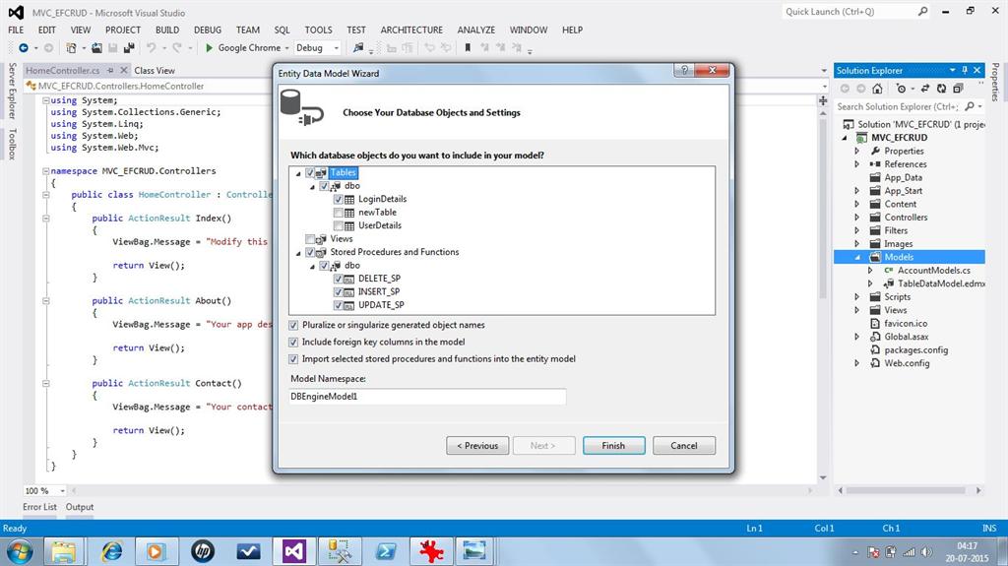Uncheck the UPDATE_SP checkbox
The image size is (1008, 566).
pyautogui.click(x=339, y=305)
